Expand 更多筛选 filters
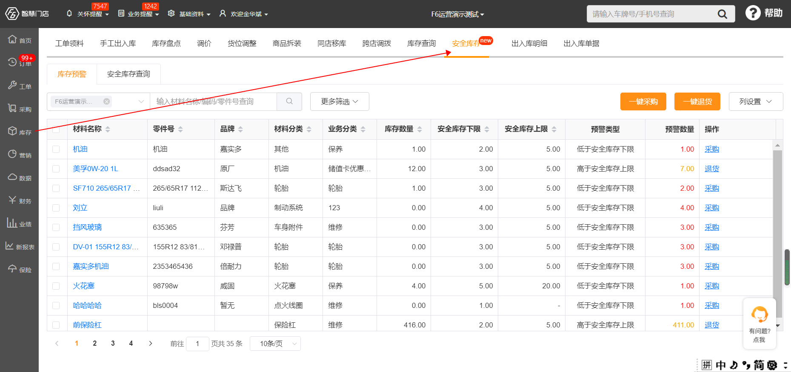The image size is (791, 372). [340, 101]
